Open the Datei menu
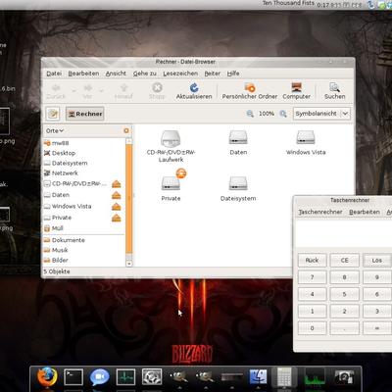The width and height of the screenshot is (392, 392). click(x=54, y=73)
